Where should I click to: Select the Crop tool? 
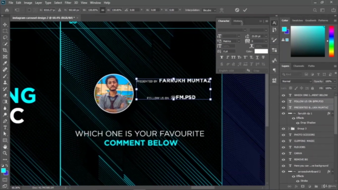coord(5,51)
